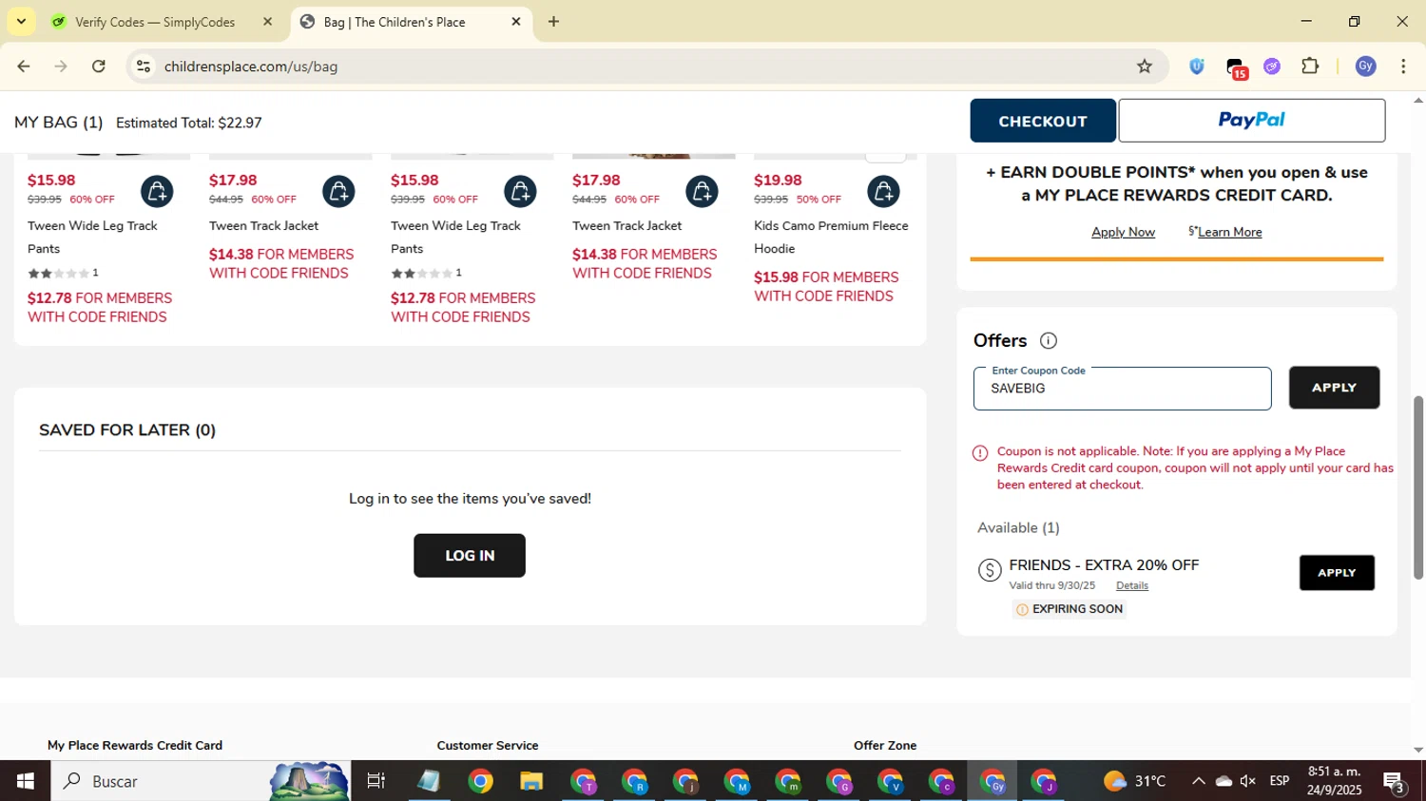Open the Chrome profile Gy avatar

pos(1366,67)
